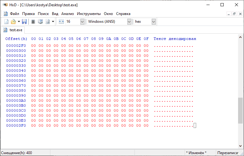Screen dimensions: 244x156
Task: Open the hex offset base dropdown
Action: 154,22
